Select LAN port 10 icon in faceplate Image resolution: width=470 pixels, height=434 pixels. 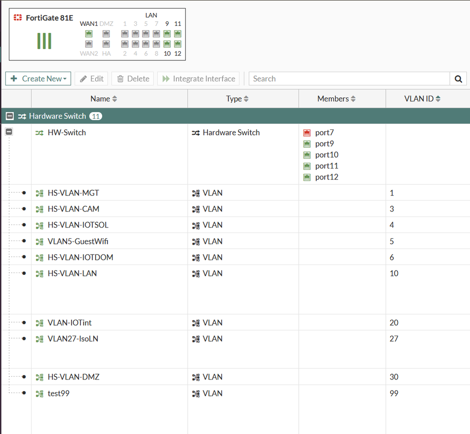[x=167, y=44]
